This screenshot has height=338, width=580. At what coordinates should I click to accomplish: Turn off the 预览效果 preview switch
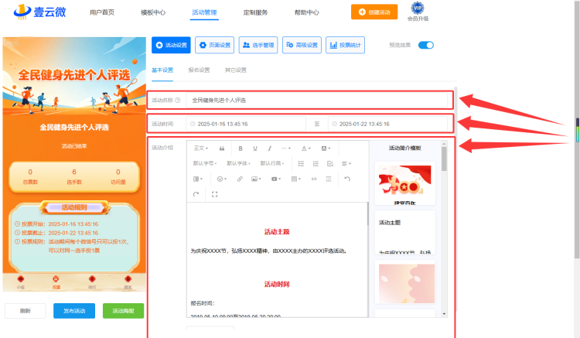point(426,45)
